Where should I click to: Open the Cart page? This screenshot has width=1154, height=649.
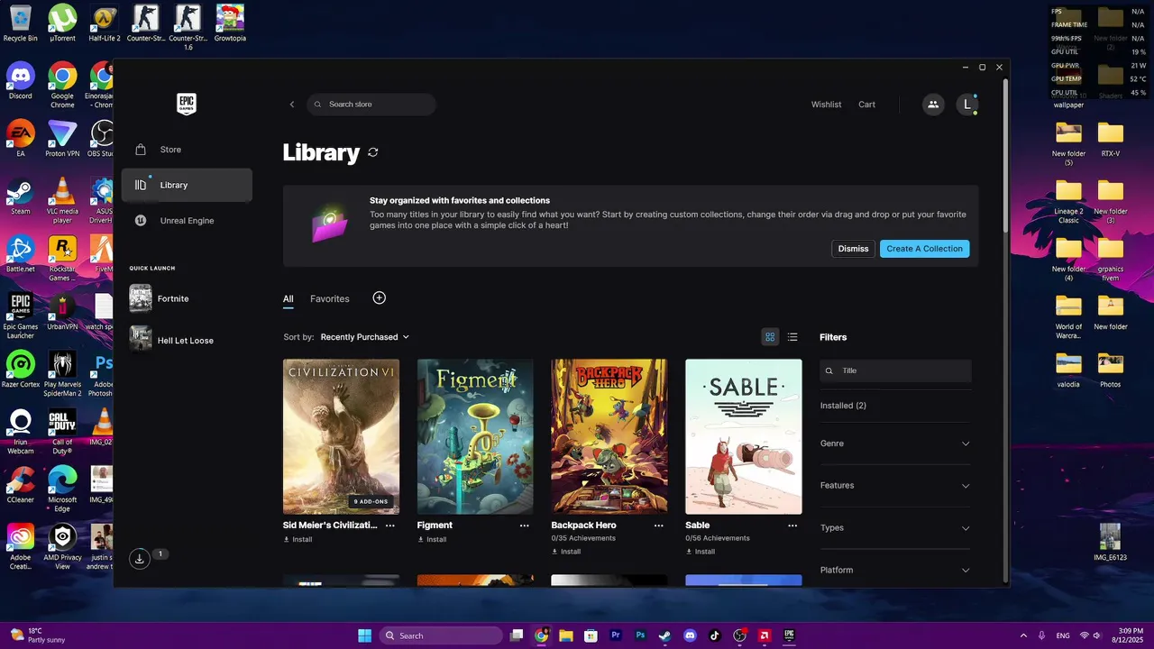(866, 105)
